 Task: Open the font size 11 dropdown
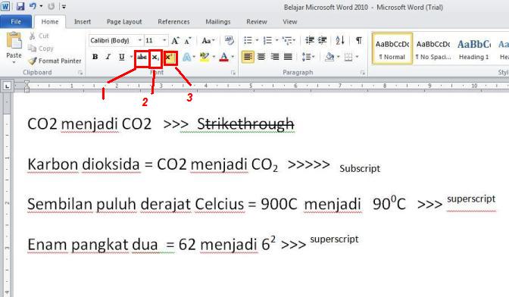pyautogui.click(x=164, y=41)
